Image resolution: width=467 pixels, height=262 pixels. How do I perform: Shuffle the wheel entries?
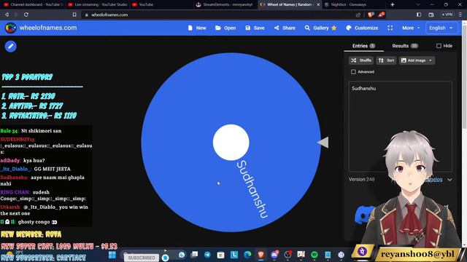pos(361,60)
